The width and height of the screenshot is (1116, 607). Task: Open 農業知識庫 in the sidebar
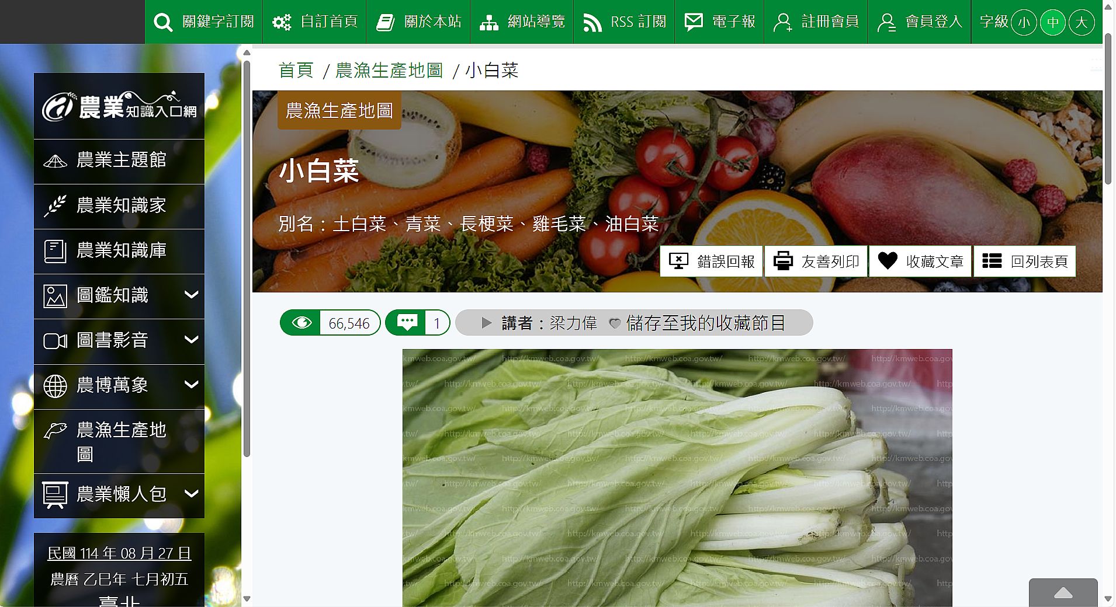pos(121,250)
